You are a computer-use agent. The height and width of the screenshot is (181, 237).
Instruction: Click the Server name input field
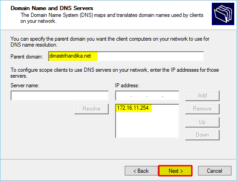tap(60, 96)
